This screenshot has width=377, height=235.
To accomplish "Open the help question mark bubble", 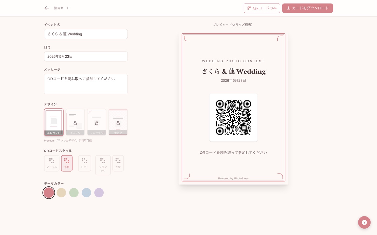I will tap(364, 222).
